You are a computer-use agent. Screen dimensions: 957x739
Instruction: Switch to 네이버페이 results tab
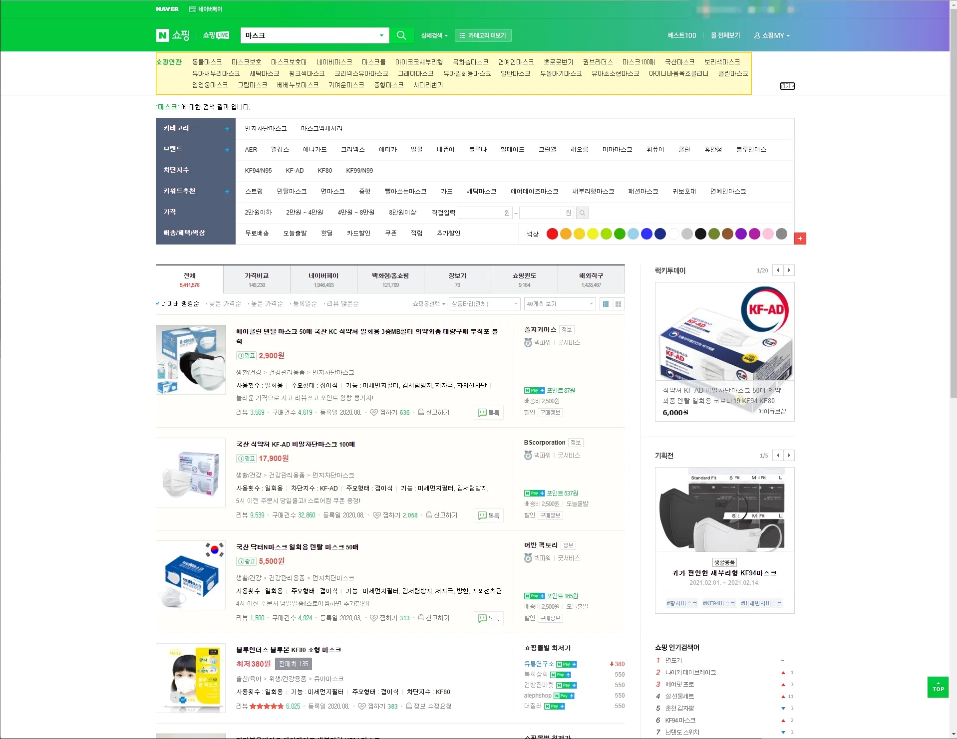(x=323, y=279)
